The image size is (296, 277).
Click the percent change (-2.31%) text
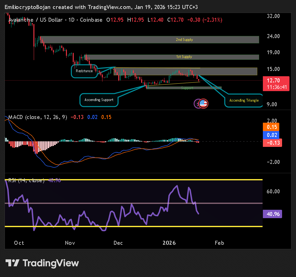[212, 20]
